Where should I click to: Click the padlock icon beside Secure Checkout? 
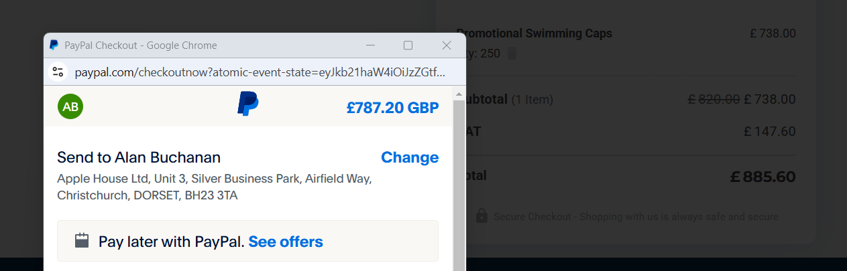click(x=482, y=216)
